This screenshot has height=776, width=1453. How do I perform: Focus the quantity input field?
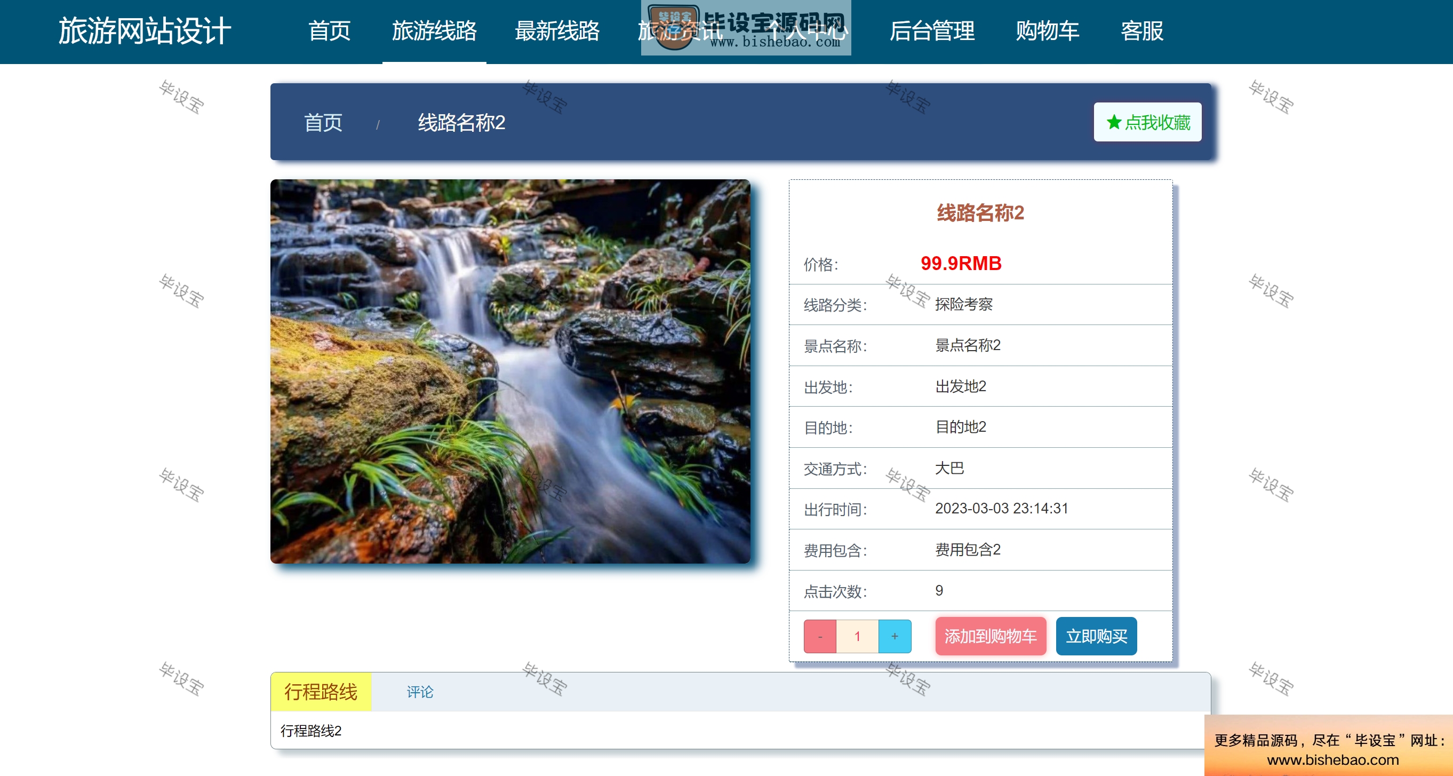857,636
